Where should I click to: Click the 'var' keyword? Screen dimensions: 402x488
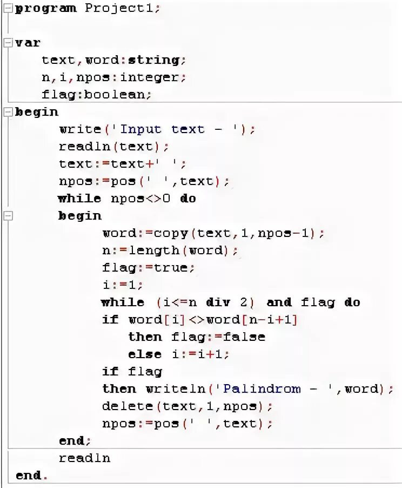(28, 43)
